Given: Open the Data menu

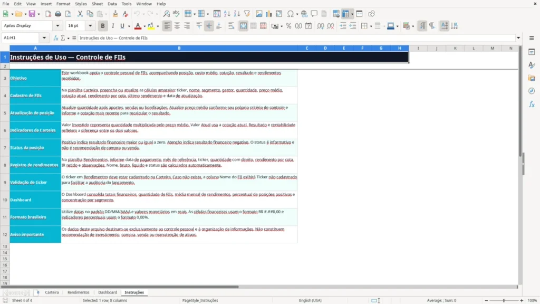Looking at the screenshot, I should (112, 4).
